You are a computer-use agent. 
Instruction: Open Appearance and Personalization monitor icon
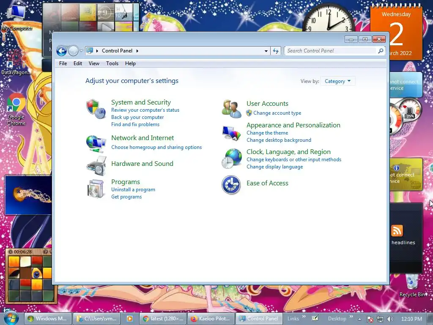click(x=231, y=133)
